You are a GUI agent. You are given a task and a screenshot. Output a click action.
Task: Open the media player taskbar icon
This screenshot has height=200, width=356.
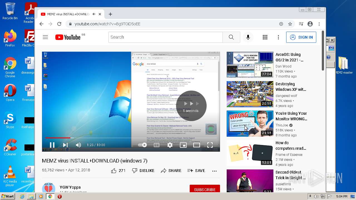(x=41, y=196)
